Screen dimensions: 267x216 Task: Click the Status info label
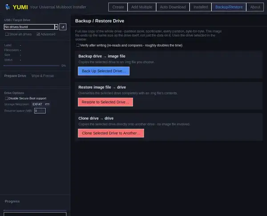click(x=8, y=60)
